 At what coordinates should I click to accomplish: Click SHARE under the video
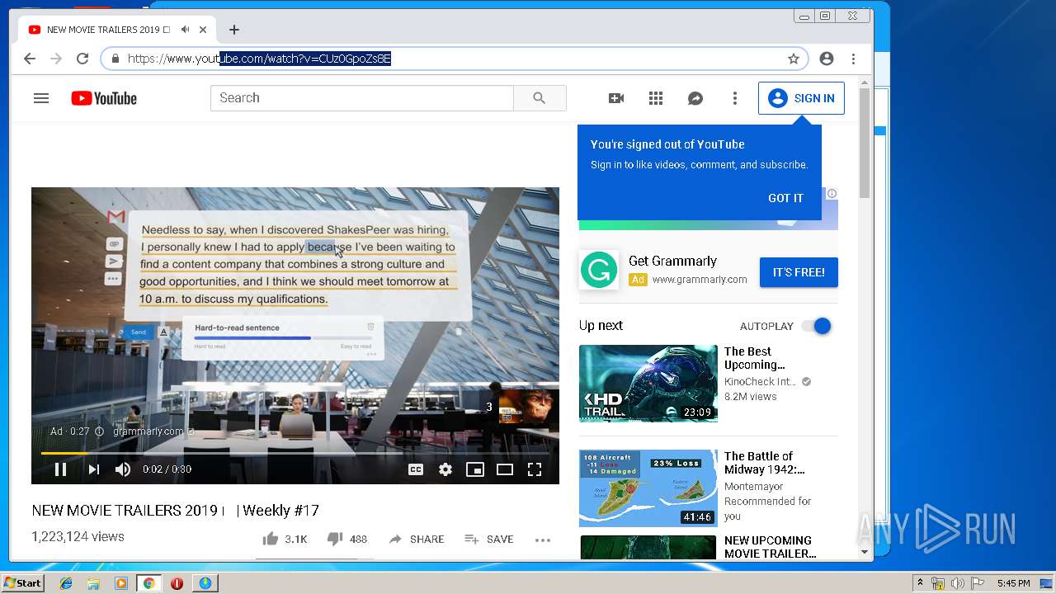[x=417, y=540]
